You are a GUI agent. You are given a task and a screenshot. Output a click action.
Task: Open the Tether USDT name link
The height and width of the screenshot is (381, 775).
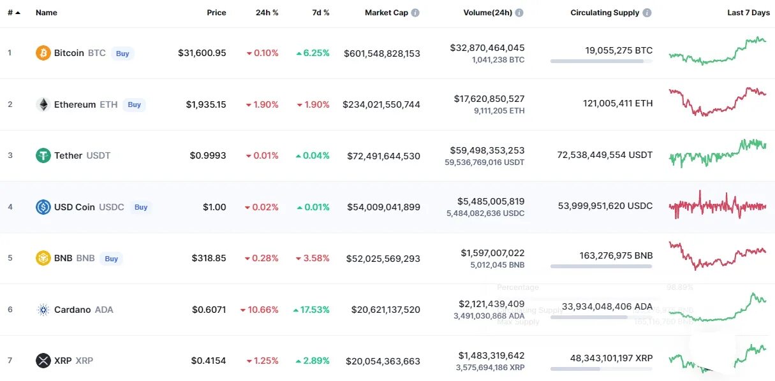[82, 155]
